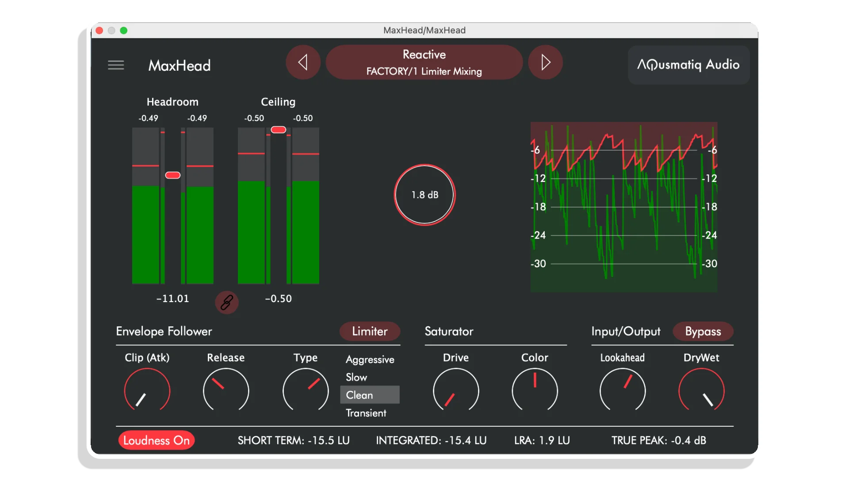Screen dimensions: 849x477
Task: Select the Slow type option
Action: 370,377
